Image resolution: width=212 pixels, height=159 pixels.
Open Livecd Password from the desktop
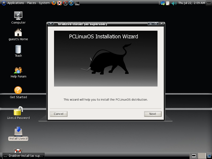[18, 111]
